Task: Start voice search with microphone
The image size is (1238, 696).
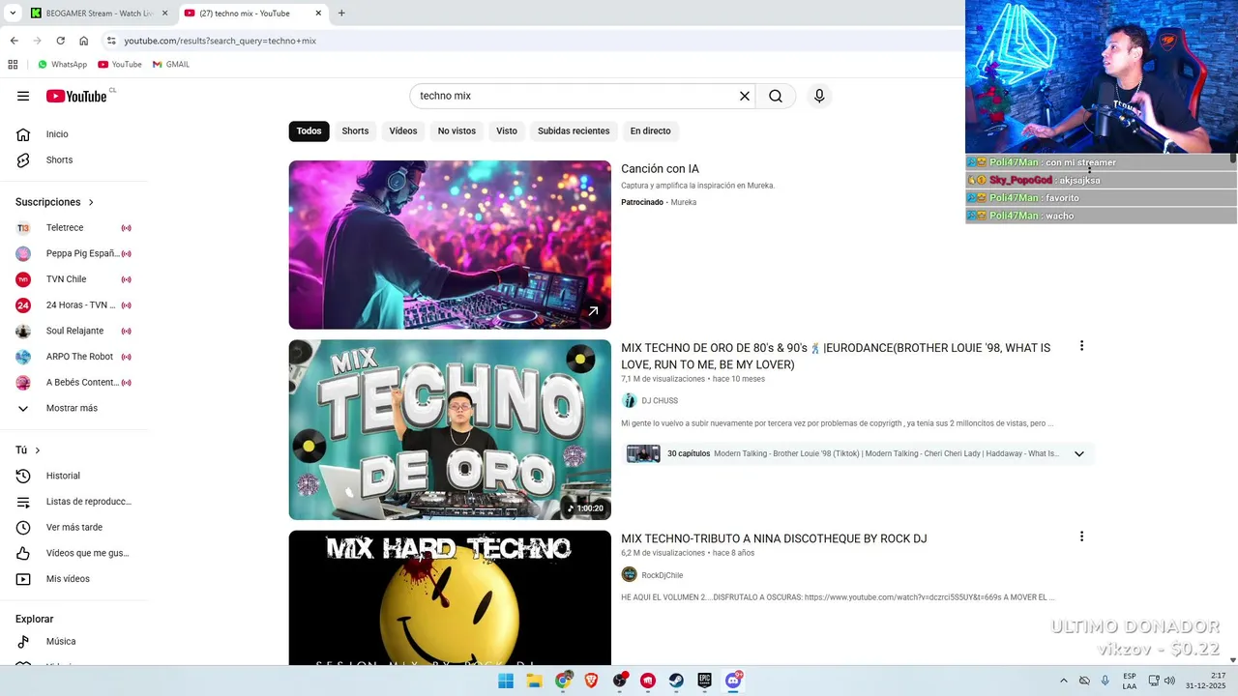Action: click(x=819, y=96)
